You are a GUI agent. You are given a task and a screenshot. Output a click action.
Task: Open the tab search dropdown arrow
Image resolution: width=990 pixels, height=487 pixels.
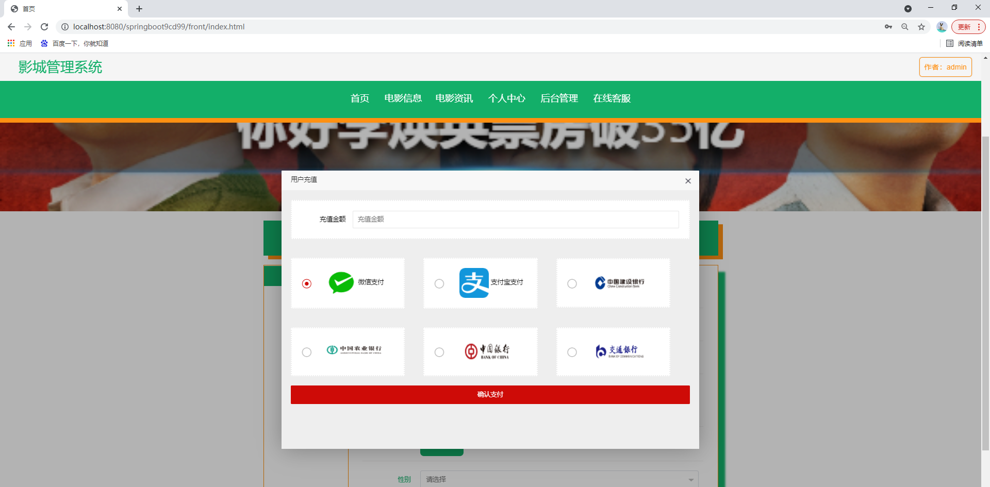(x=908, y=9)
